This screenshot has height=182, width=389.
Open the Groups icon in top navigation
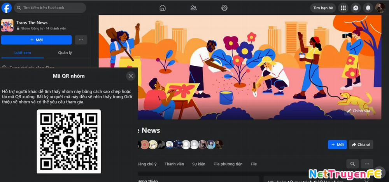(x=224, y=8)
